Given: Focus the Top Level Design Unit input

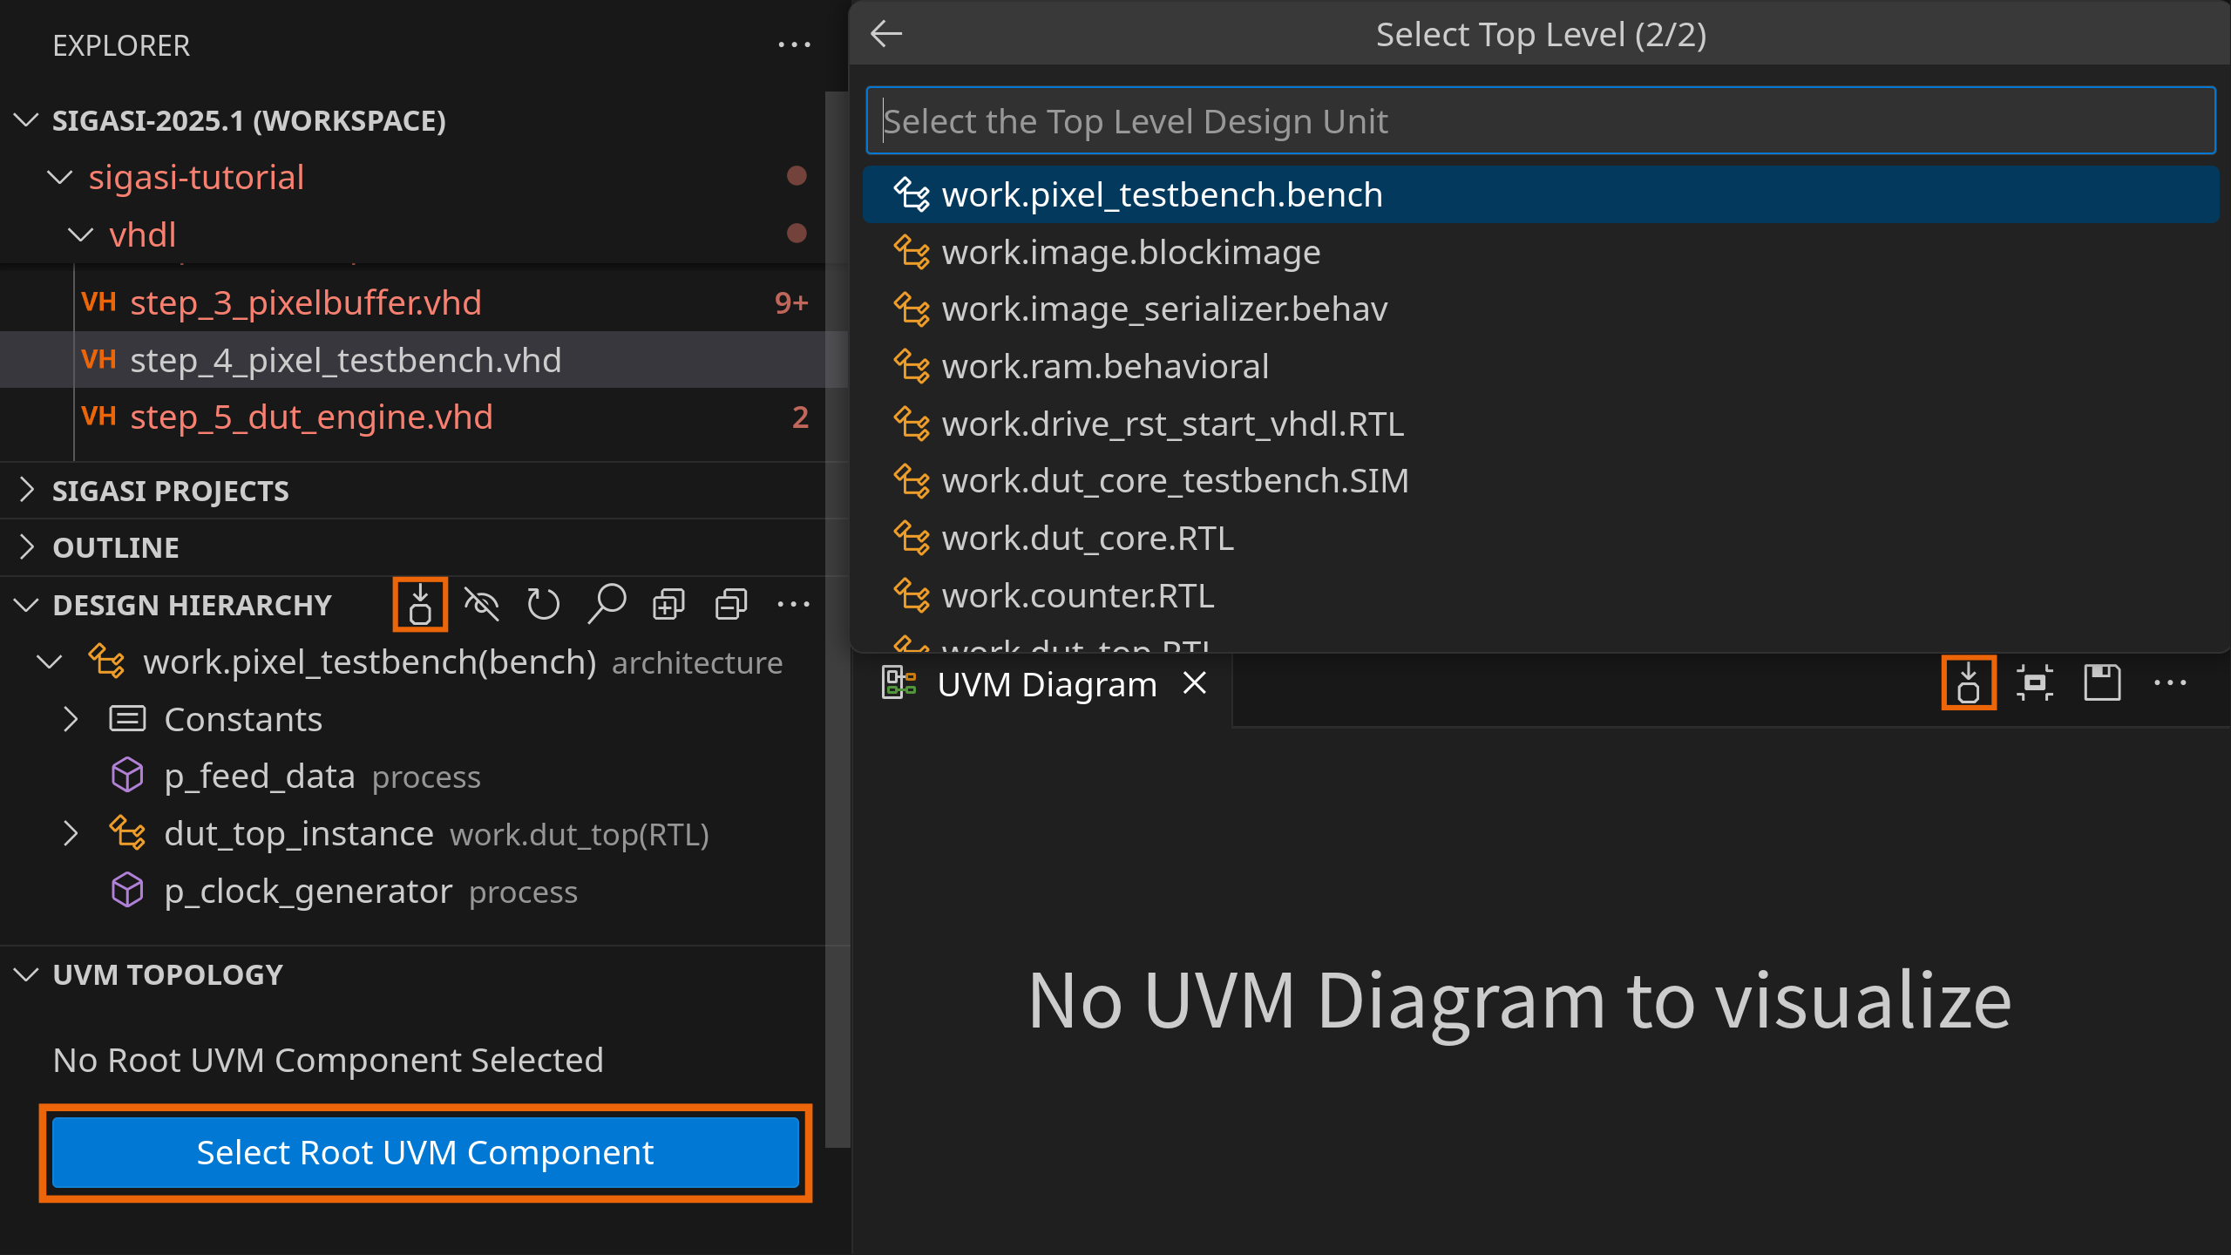Looking at the screenshot, I should (x=1540, y=121).
